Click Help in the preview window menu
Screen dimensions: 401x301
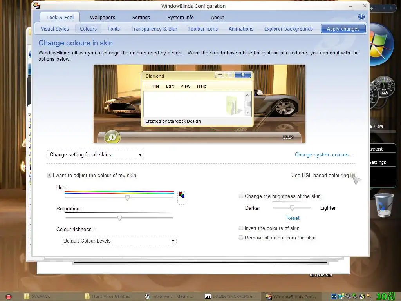tap(202, 86)
